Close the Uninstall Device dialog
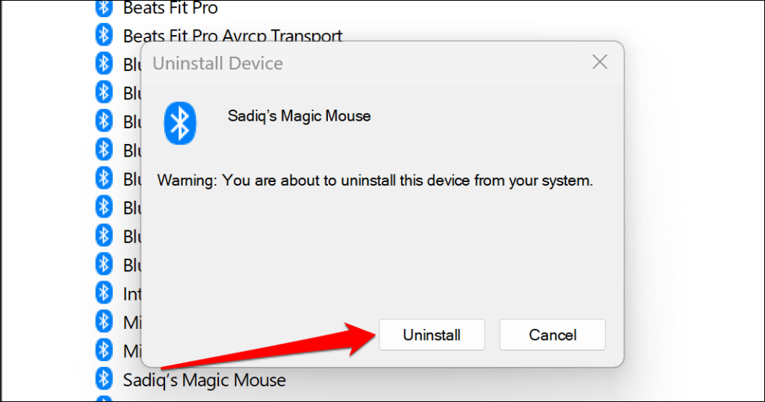Screen dimensions: 765x402 599,63
